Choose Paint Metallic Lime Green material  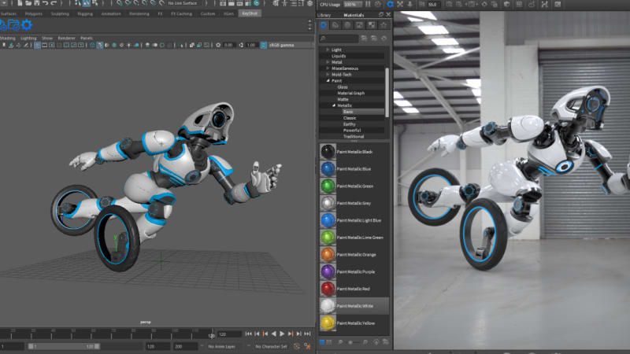click(x=354, y=238)
